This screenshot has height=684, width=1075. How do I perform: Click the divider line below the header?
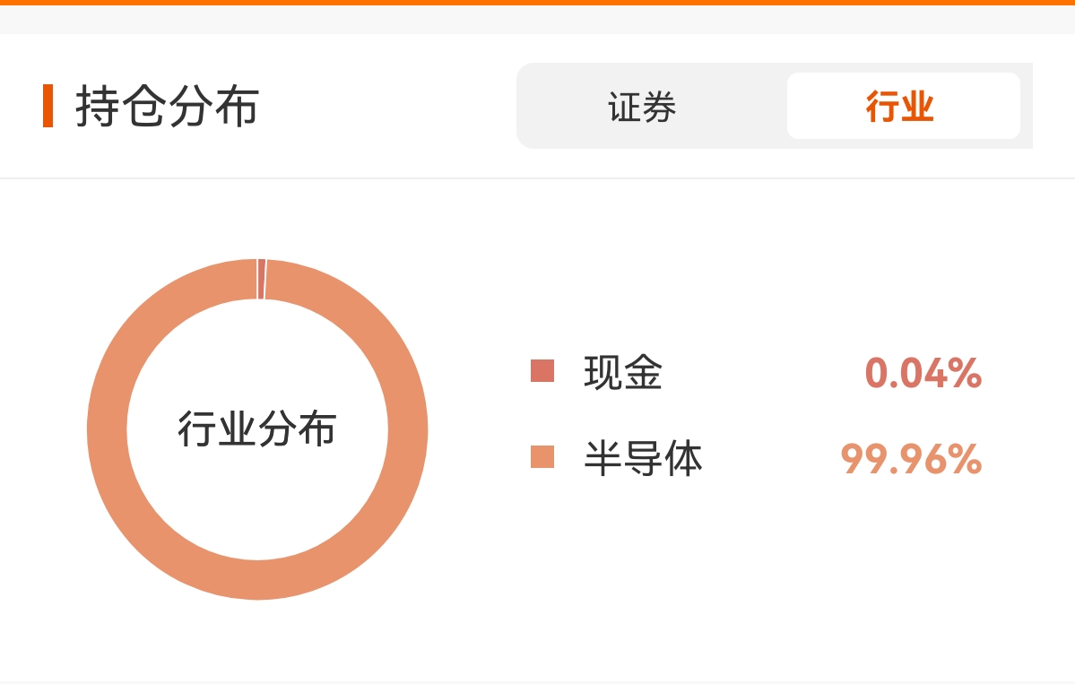pyautogui.click(x=538, y=178)
